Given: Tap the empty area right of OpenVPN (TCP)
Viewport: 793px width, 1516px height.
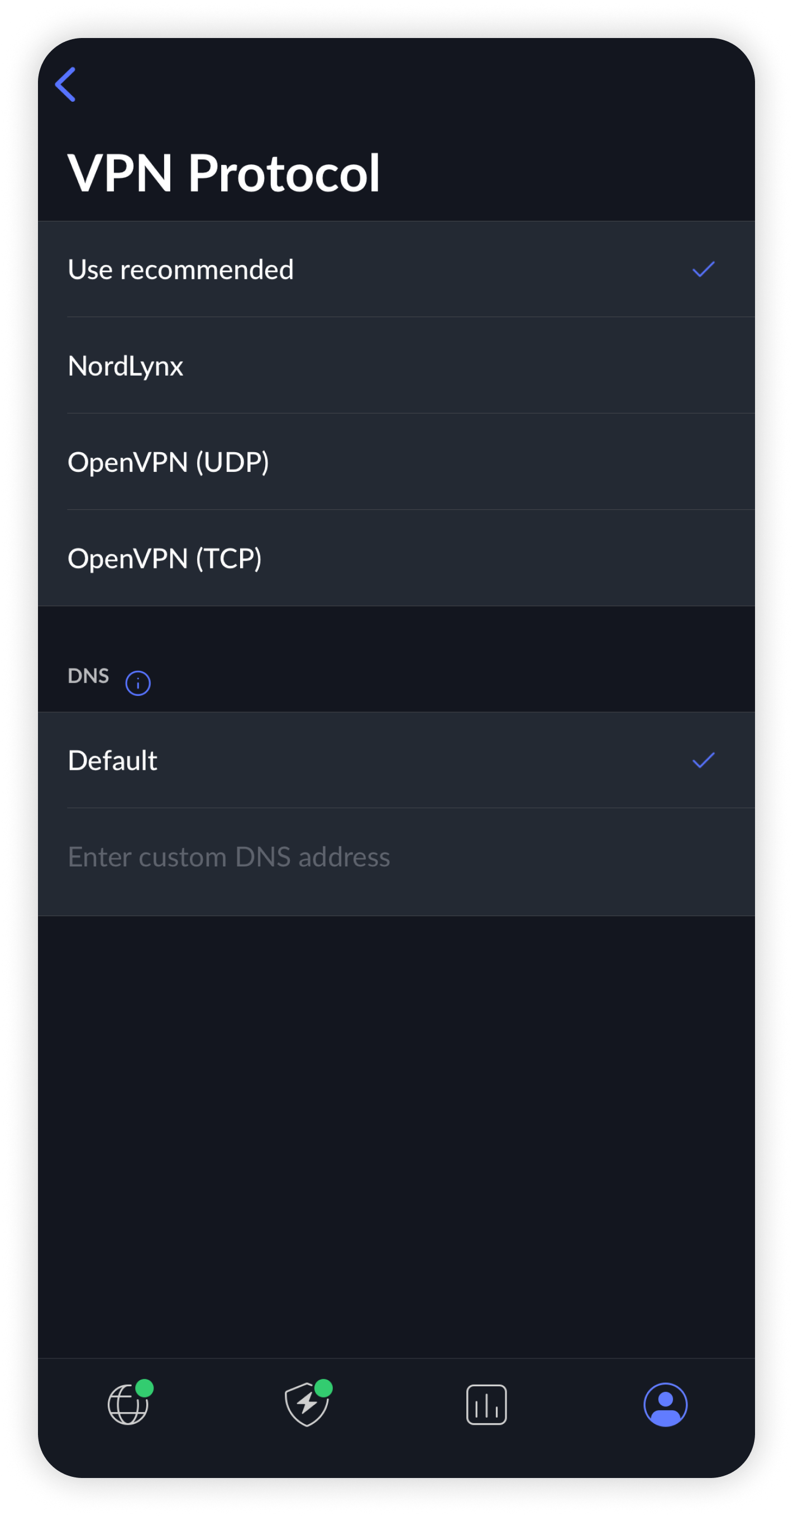Looking at the screenshot, I should (x=529, y=558).
